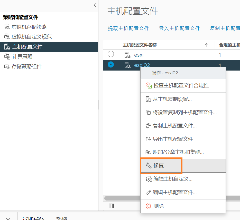The width and height of the screenshot is (240, 220).
Task: Click the 计算策略 sidebar icon
Action: (x=7, y=56)
